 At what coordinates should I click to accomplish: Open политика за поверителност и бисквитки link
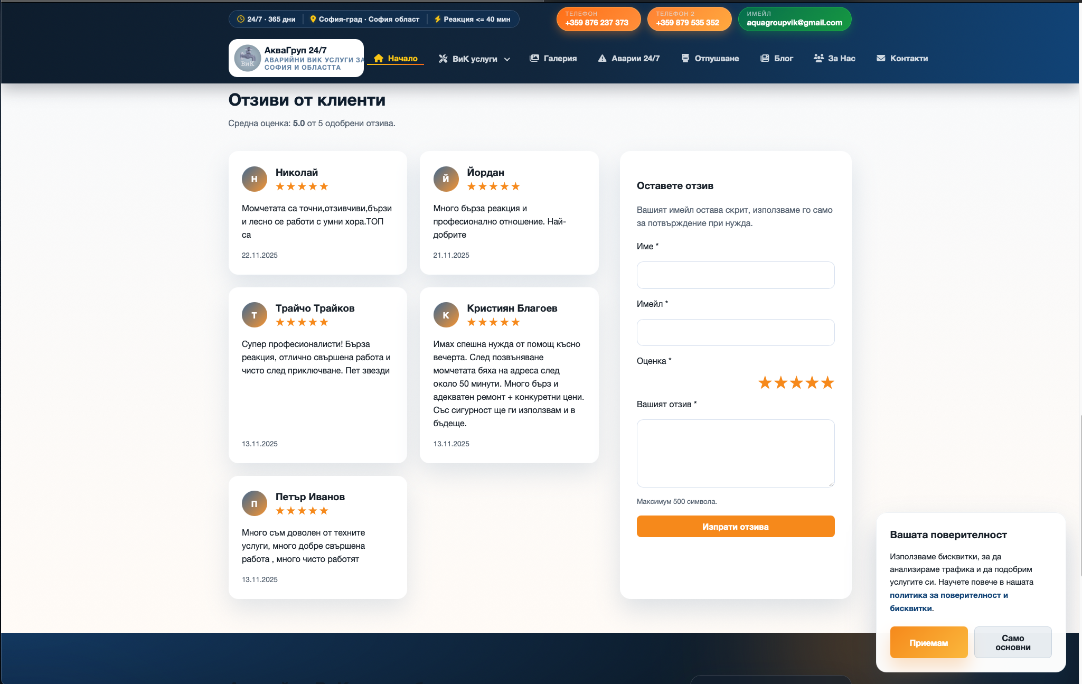click(948, 595)
